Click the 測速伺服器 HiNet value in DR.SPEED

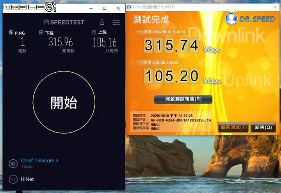pos(155,129)
